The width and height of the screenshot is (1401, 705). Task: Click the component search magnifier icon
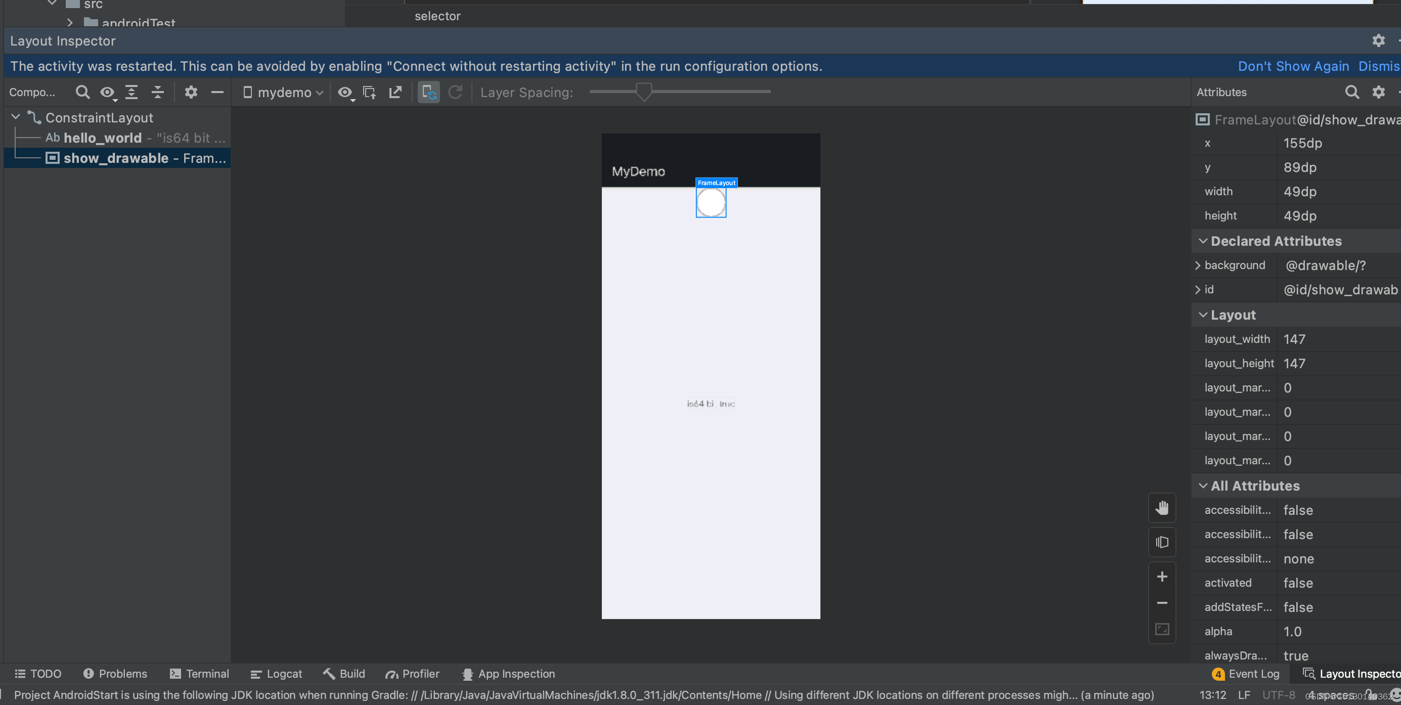pos(82,92)
